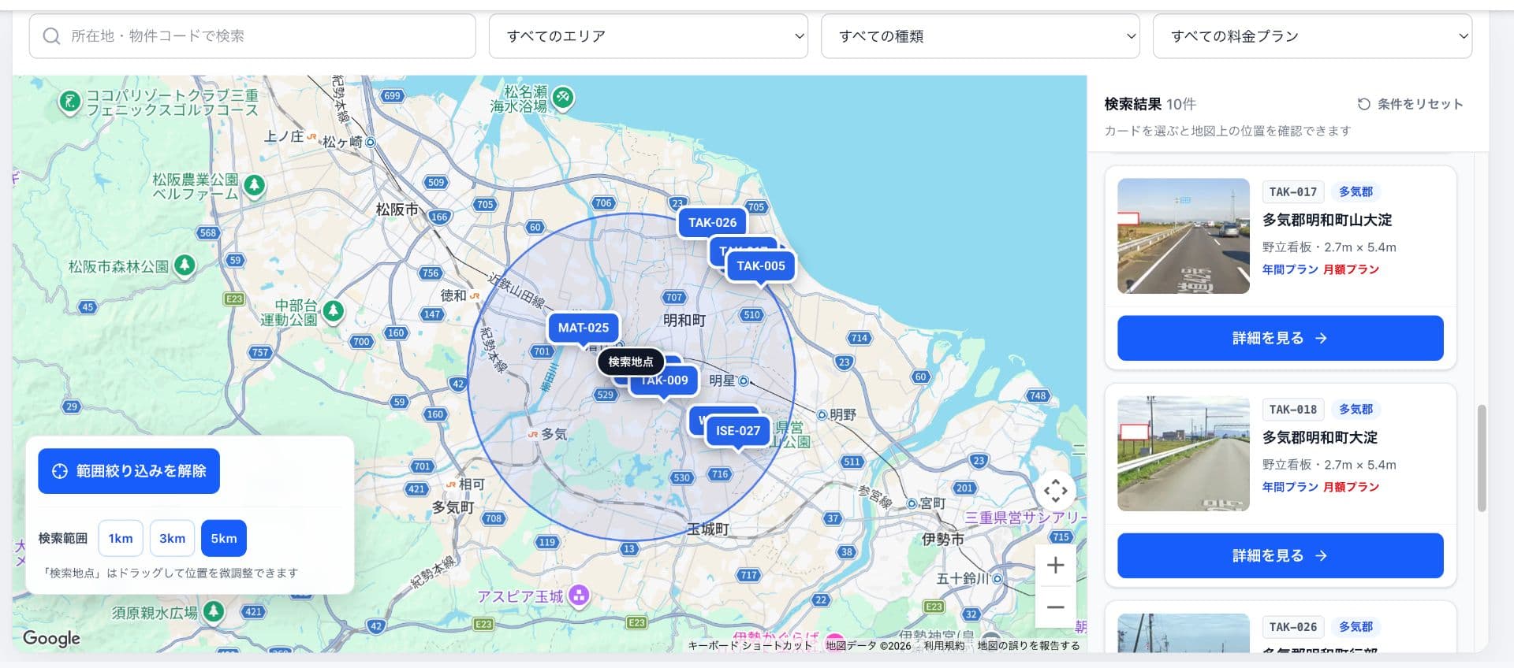Zoom out the map with minus button
This screenshot has width=1514, height=668.
pyautogui.click(x=1056, y=607)
